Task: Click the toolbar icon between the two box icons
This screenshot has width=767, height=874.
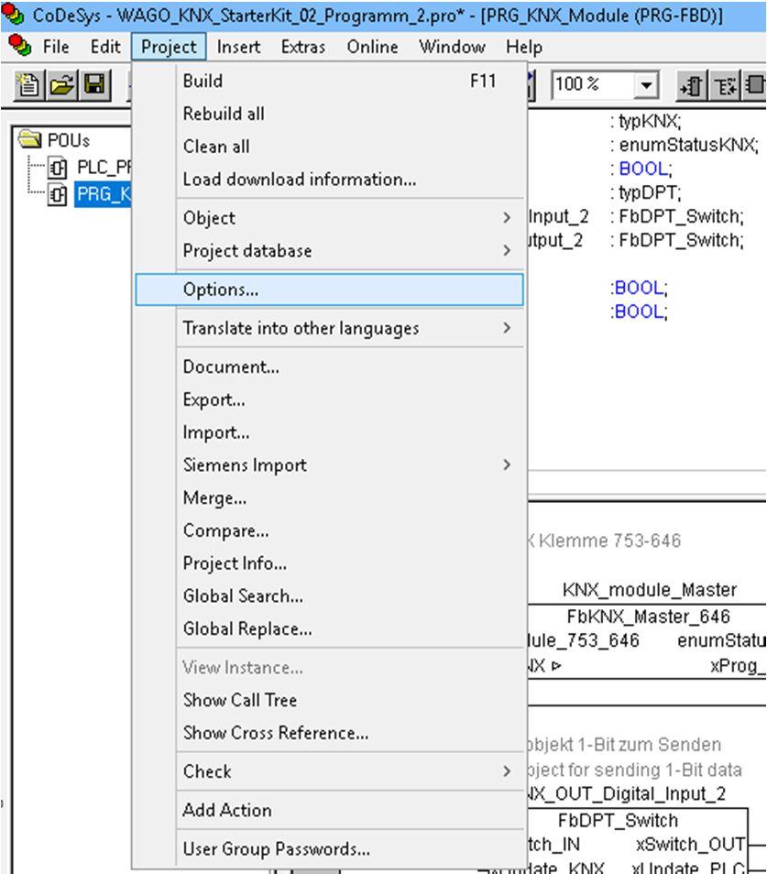Action: coord(725,86)
